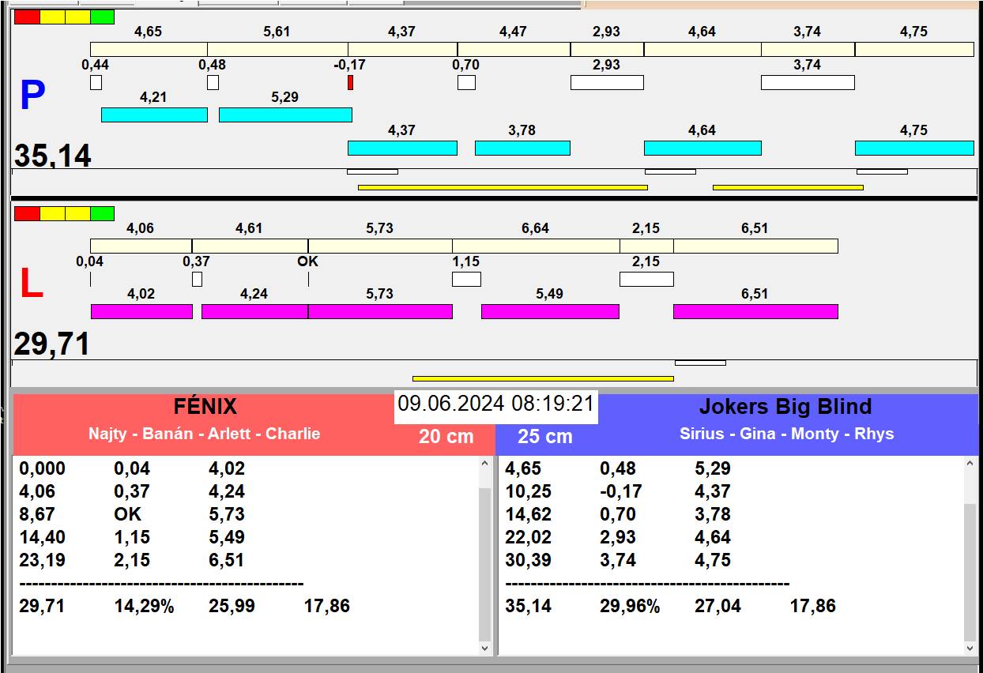Select the cyan 5,29 run bar
Image resolution: width=983 pixels, height=673 pixels.
coord(285,115)
